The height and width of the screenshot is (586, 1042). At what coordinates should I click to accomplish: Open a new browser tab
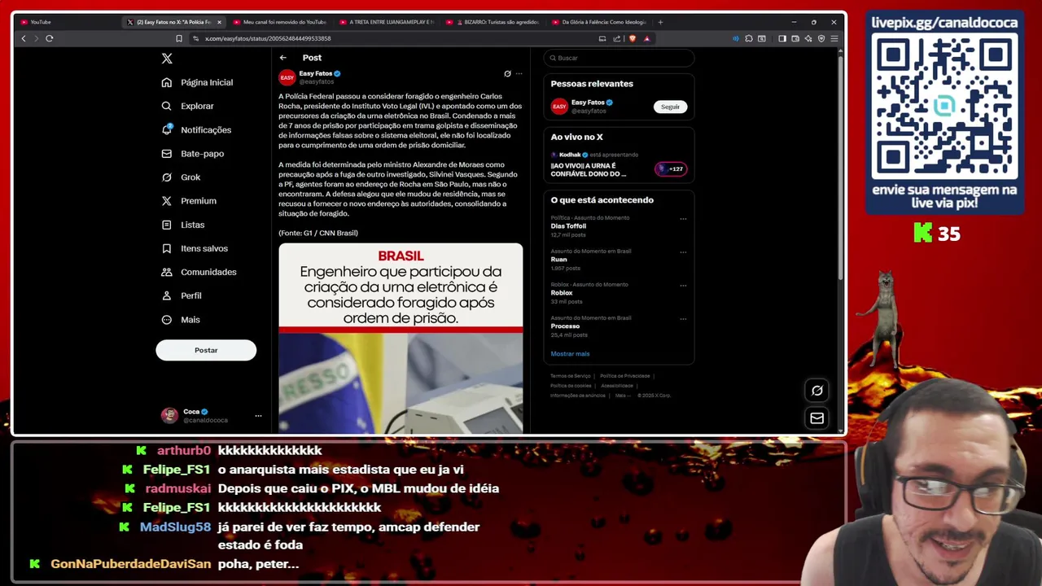pyautogui.click(x=660, y=22)
